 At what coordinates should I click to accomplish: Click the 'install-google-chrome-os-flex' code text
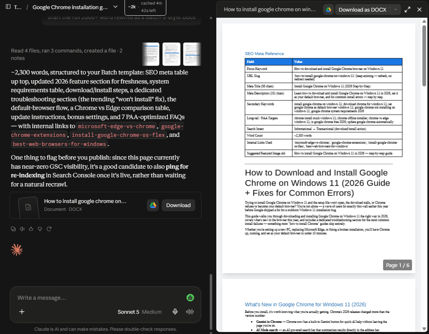pos(118,135)
